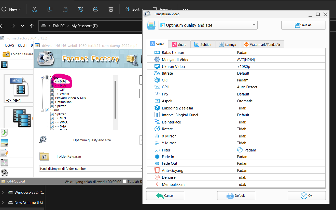Click the Enkoding 2 selesai icon
Image resolution: width=336 pixels, height=210 pixels.
pos(157,108)
